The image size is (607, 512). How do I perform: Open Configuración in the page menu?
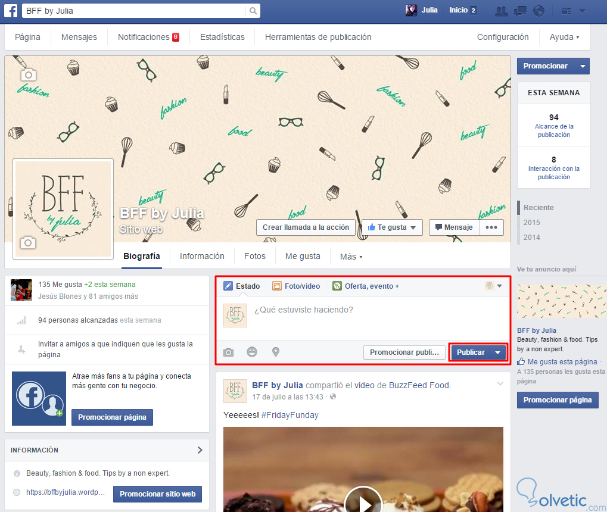point(503,37)
